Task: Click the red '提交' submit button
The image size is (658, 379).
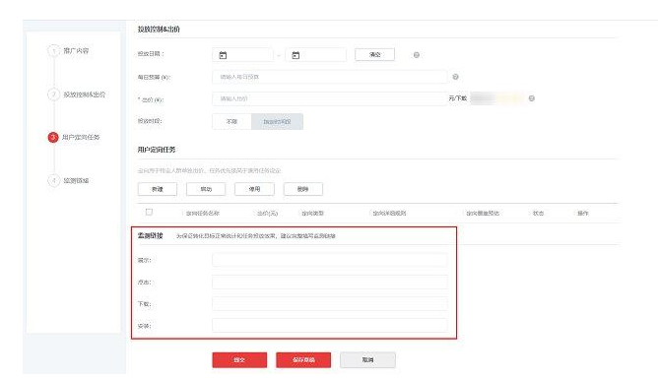Action: coord(239,359)
